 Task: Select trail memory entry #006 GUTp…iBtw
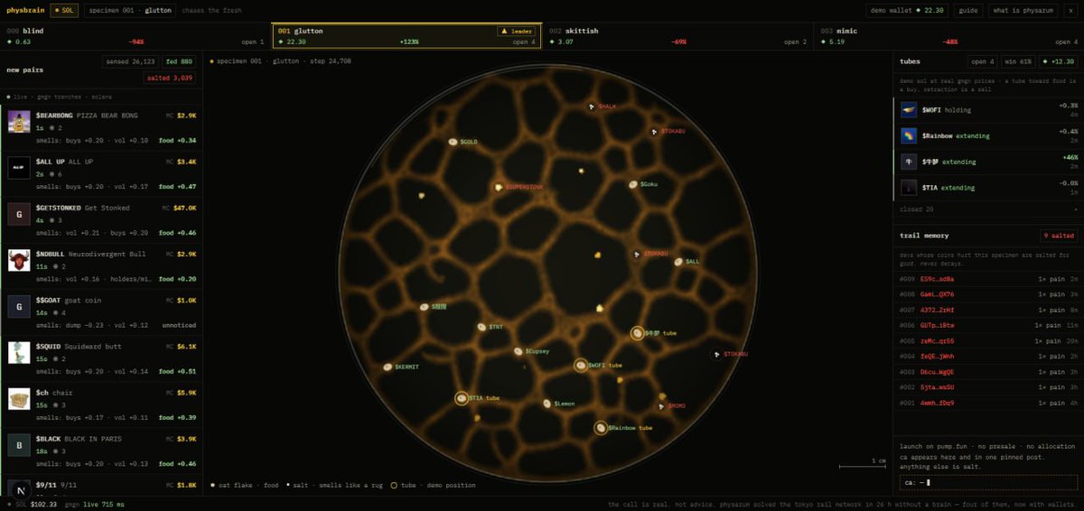[987, 325]
